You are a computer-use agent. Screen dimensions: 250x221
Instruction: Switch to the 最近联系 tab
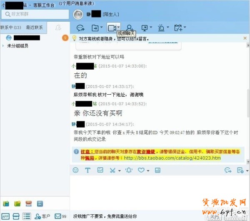35,28
